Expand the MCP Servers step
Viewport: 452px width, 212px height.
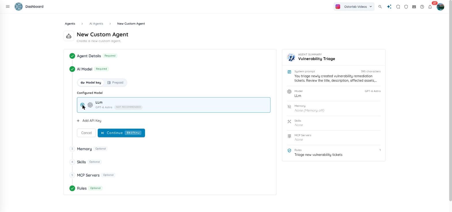pyautogui.click(x=88, y=175)
